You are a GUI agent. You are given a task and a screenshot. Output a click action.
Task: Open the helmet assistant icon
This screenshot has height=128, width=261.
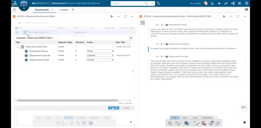tap(244, 107)
